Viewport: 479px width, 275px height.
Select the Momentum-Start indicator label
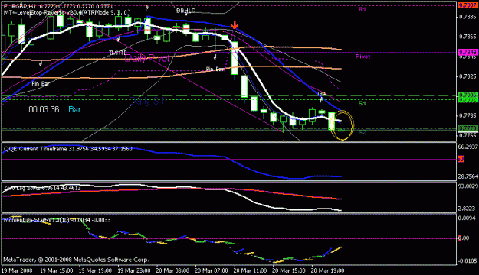click(57, 220)
